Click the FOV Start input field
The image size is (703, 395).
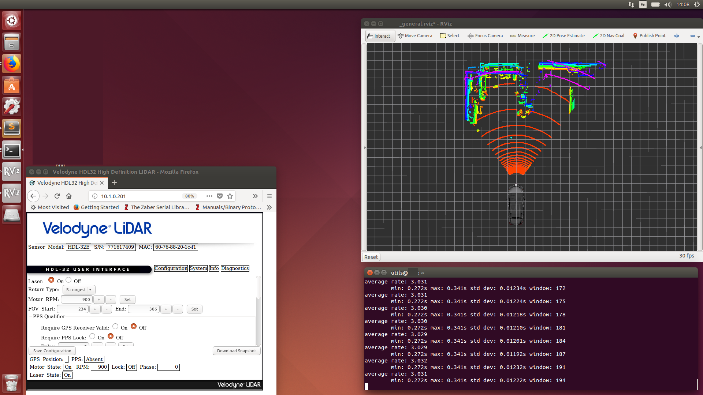(72, 309)
